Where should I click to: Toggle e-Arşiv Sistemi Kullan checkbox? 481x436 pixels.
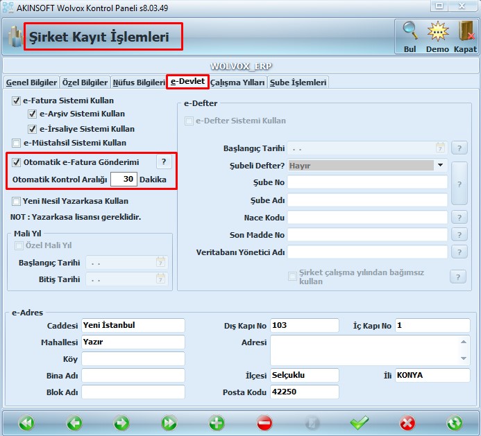coord(32,114)
